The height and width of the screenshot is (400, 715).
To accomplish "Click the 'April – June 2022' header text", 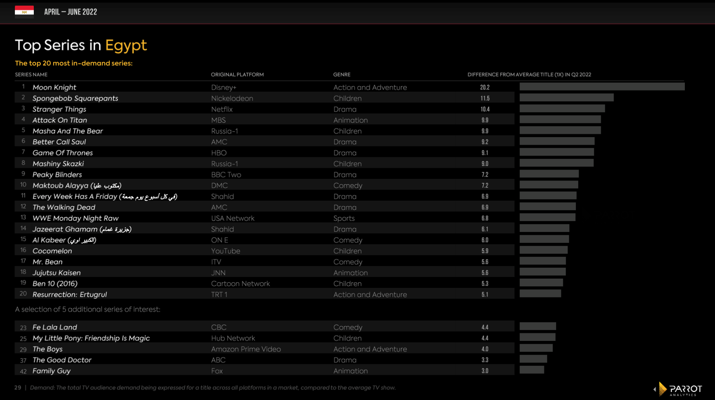I will pyautogui.click(x=70, y=12).
